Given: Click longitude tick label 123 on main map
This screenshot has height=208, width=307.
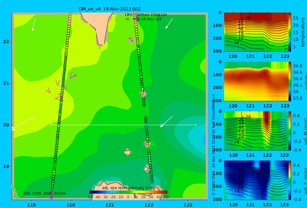Looking at the screenshot, I should [188, 205].
